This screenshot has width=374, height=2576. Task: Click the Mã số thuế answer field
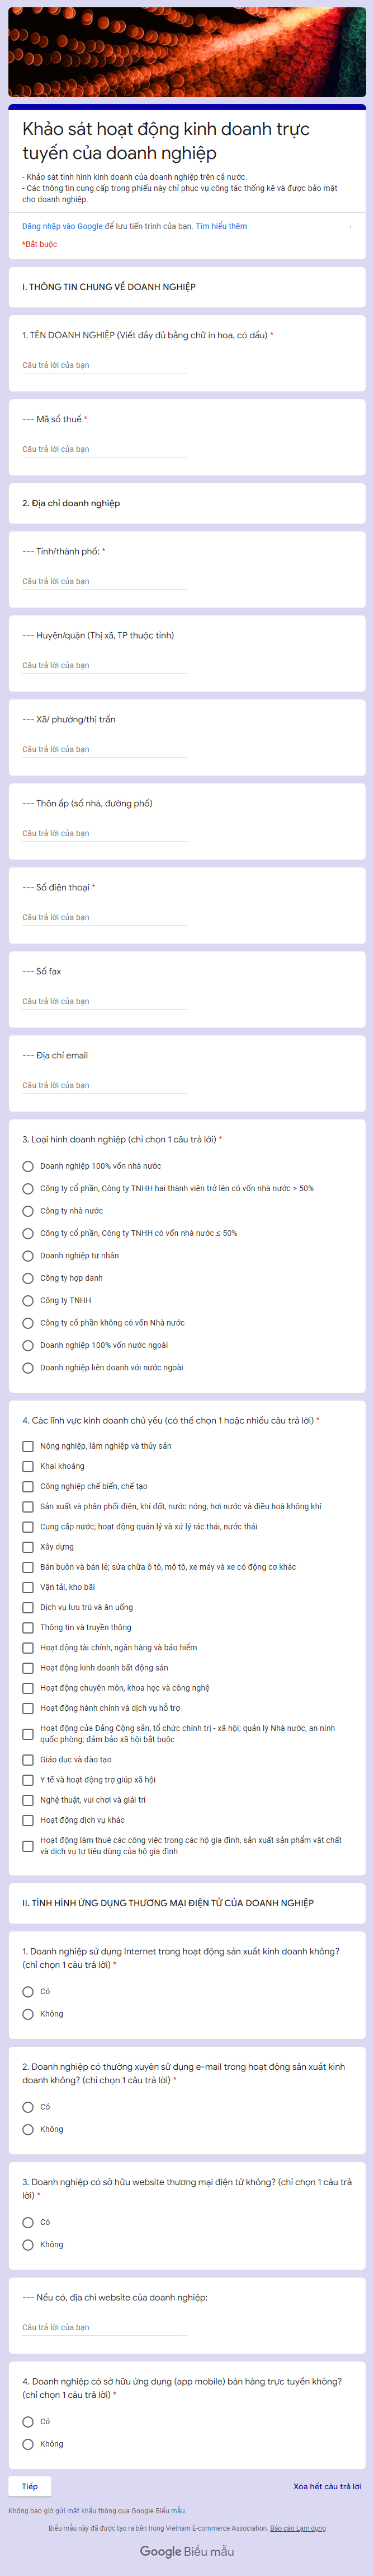click(104, 449)
